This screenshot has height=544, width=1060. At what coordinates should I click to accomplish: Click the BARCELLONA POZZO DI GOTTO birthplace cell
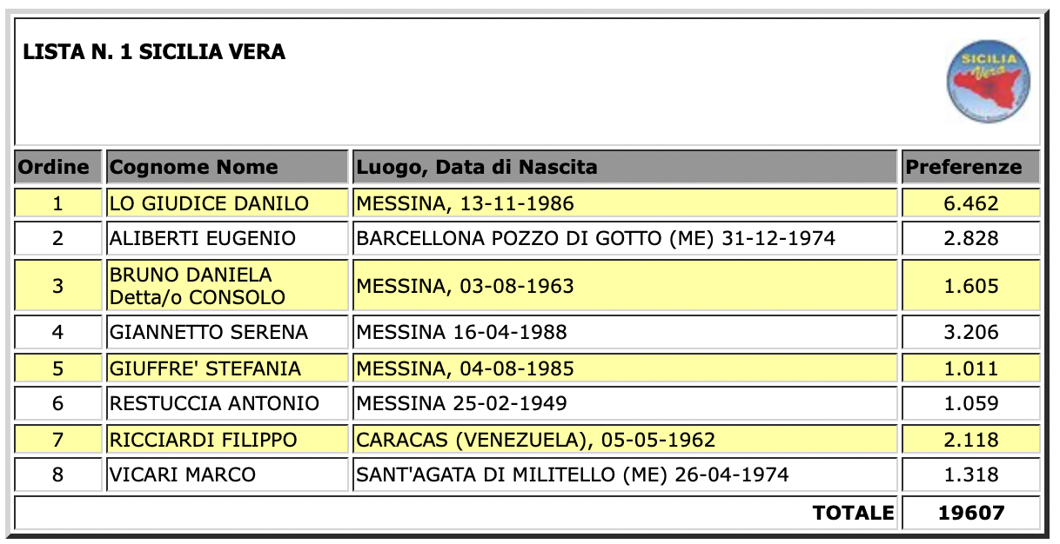pos(625,239)
